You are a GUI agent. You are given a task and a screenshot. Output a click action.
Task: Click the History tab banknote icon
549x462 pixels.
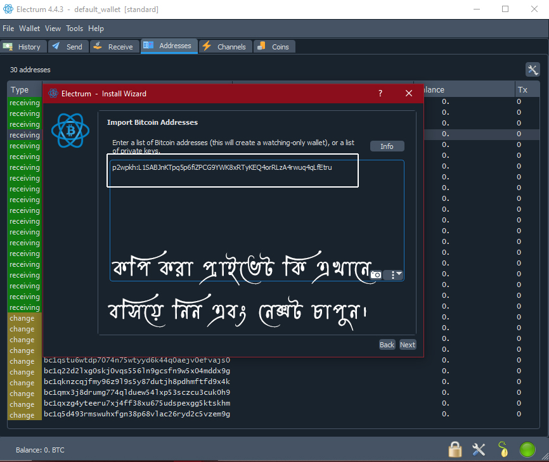pyautogui.click(x=8, y=46)
